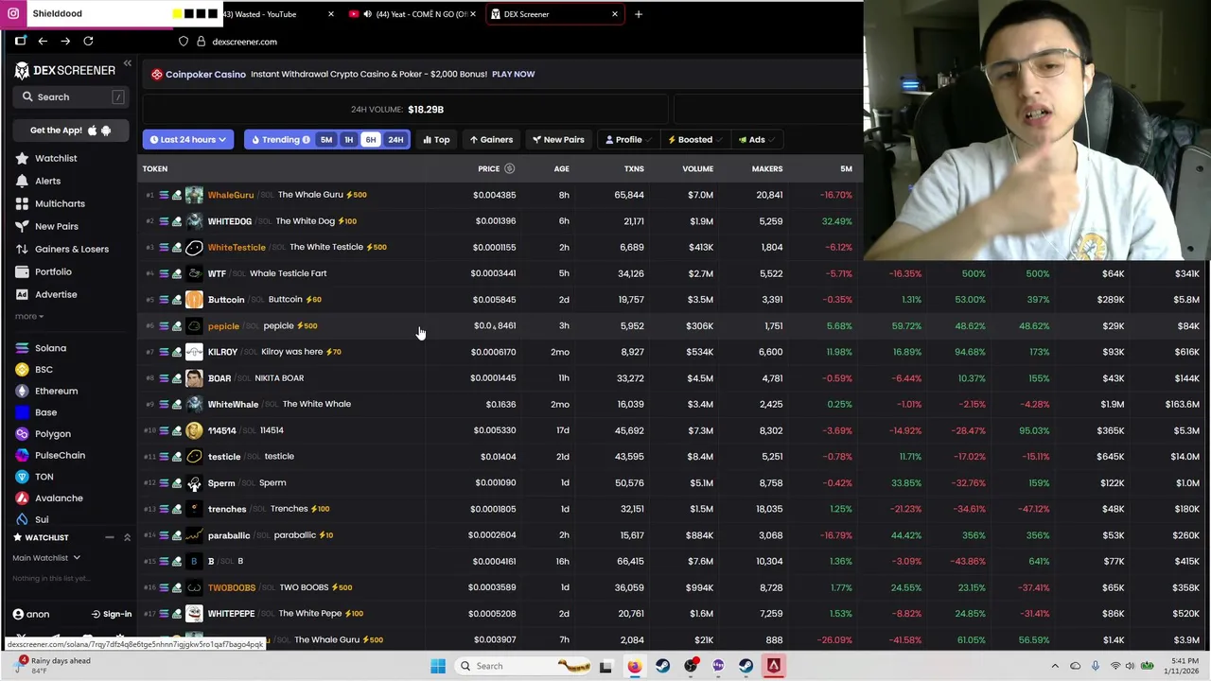This screenshot has width=1211, height=681.
Task: Select the TON chain
Action: click(44, 477)
